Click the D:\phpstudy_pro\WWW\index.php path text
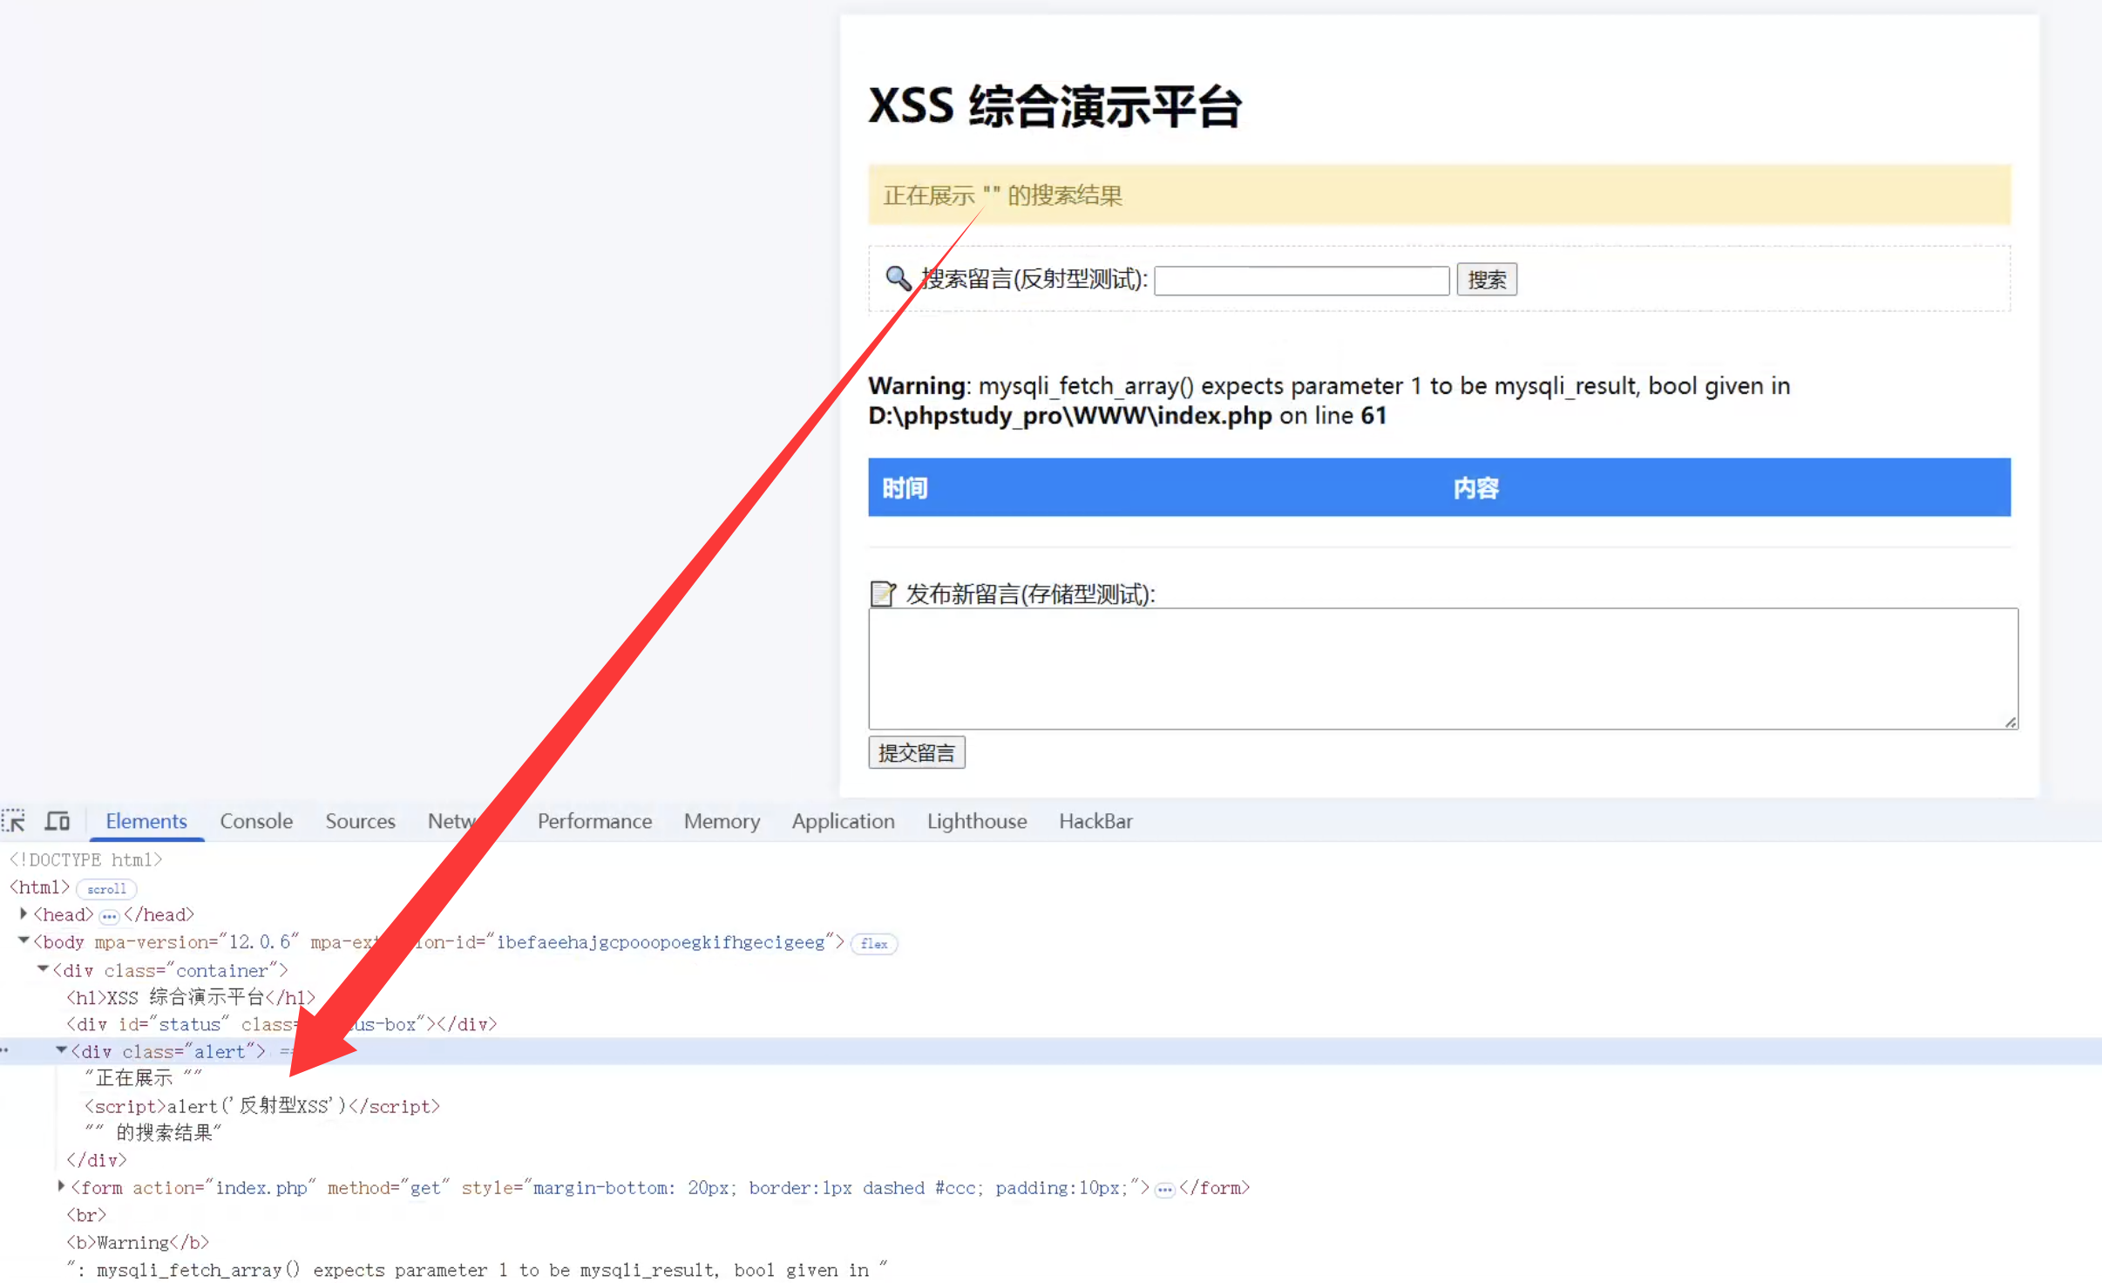 [1070, 416]
